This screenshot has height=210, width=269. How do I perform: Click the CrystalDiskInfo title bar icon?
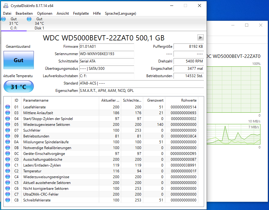point(6,6)
